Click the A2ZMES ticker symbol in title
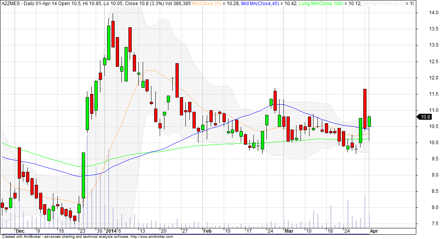440x239 pixels. (x=11, y=4)
